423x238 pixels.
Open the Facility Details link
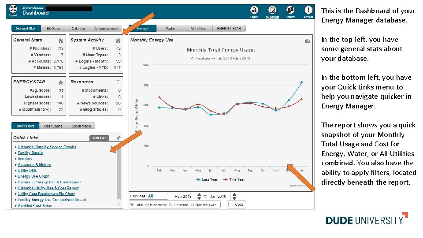point(30,153)
